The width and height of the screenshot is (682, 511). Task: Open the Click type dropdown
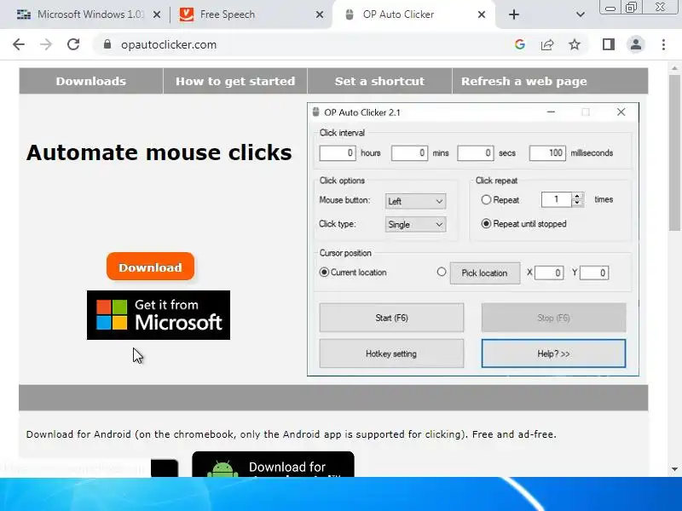[x=415, y=225]
